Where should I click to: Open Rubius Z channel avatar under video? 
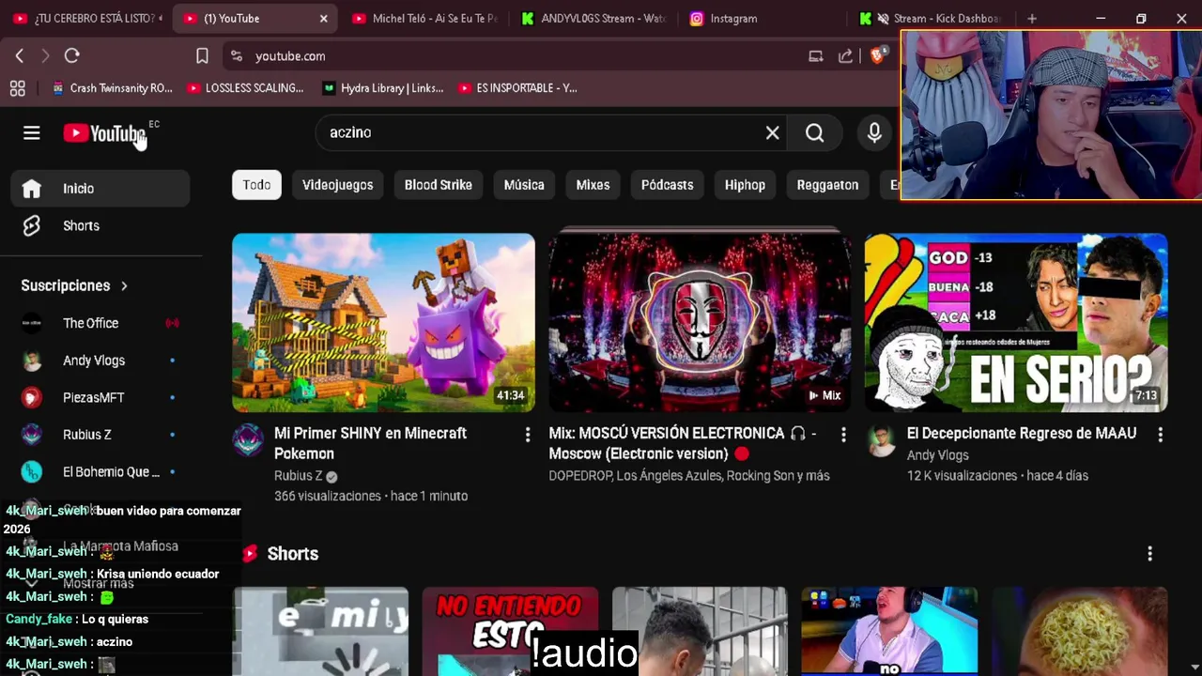(x=248, y=439)
